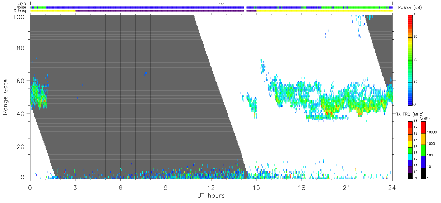Viewport: 441px width, 203px height.
Task: Click power colorbar tick label "40"
Action: [x=416, y=14]
